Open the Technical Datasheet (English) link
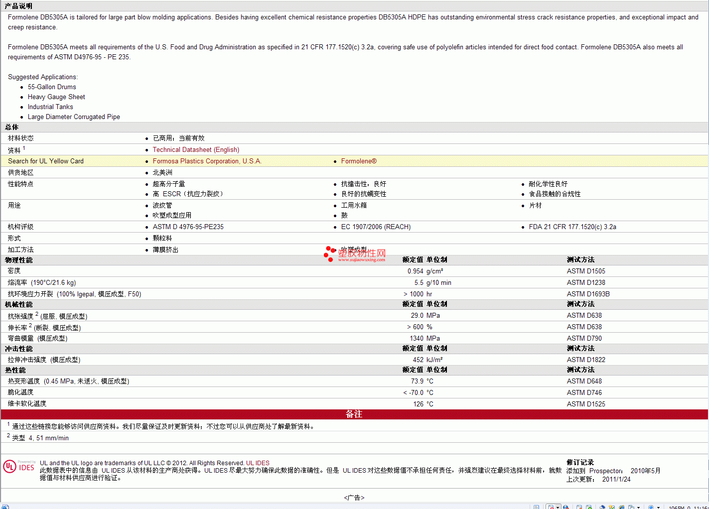This screenshot has height=509, width=709. click(x=196, y=150)
